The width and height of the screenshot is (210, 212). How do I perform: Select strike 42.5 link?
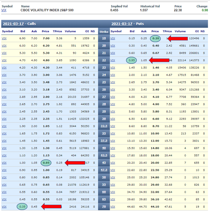coord(104,155)
